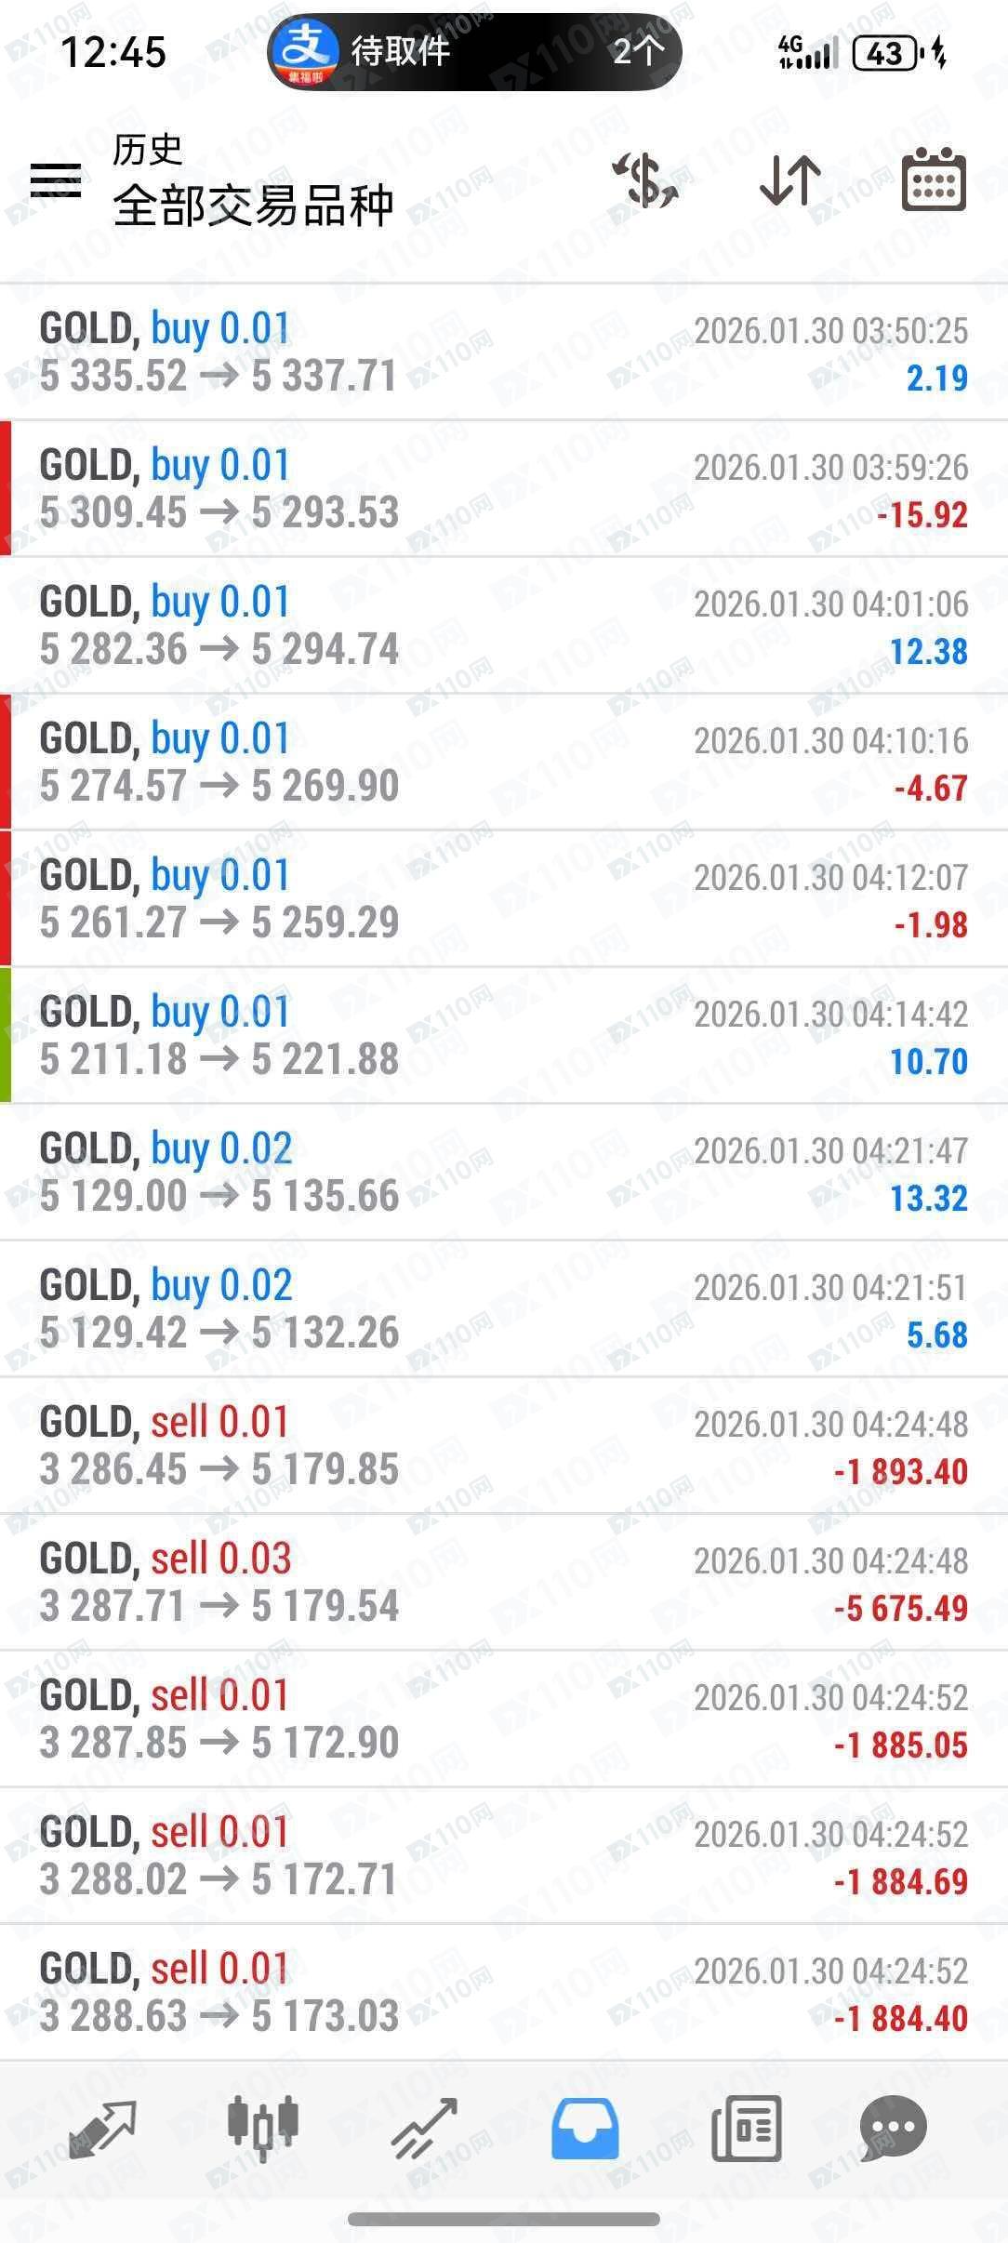Tap green-marked GOLD trade profit 10.70
This screenshot has width=1008, height=2243.
[x=502, y=1036]
